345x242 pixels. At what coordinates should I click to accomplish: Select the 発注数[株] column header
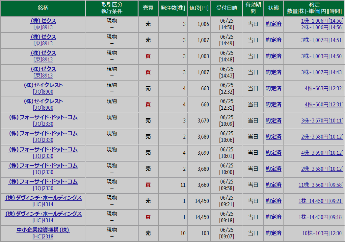pyautogui.click(x=173, y=8)
